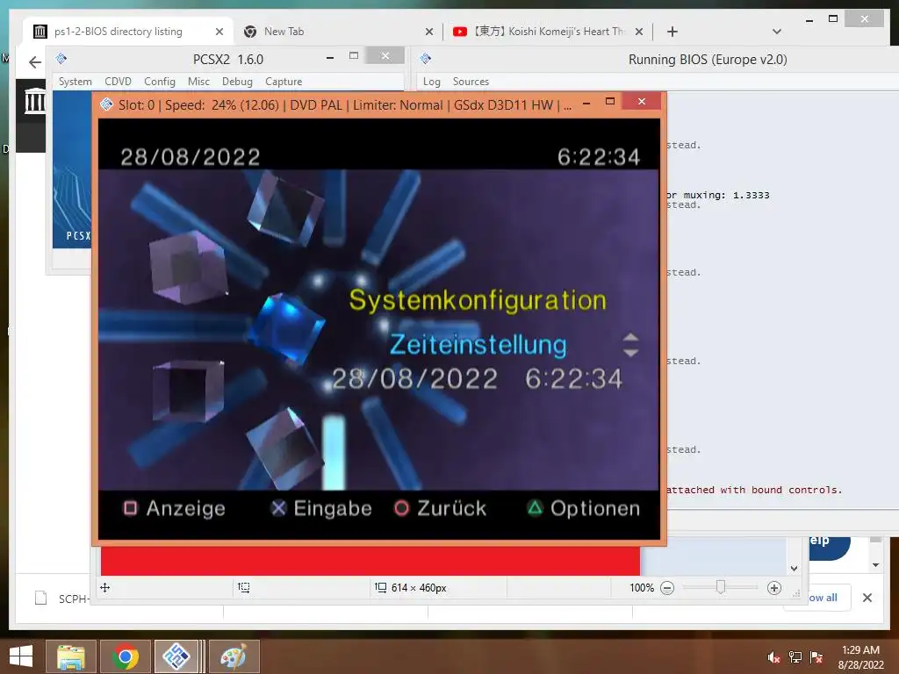The height and width of the screenshot is (674, 899).
Task: Click the up arrow beside Zeiteinstellung
Action: tap(630, 337)
